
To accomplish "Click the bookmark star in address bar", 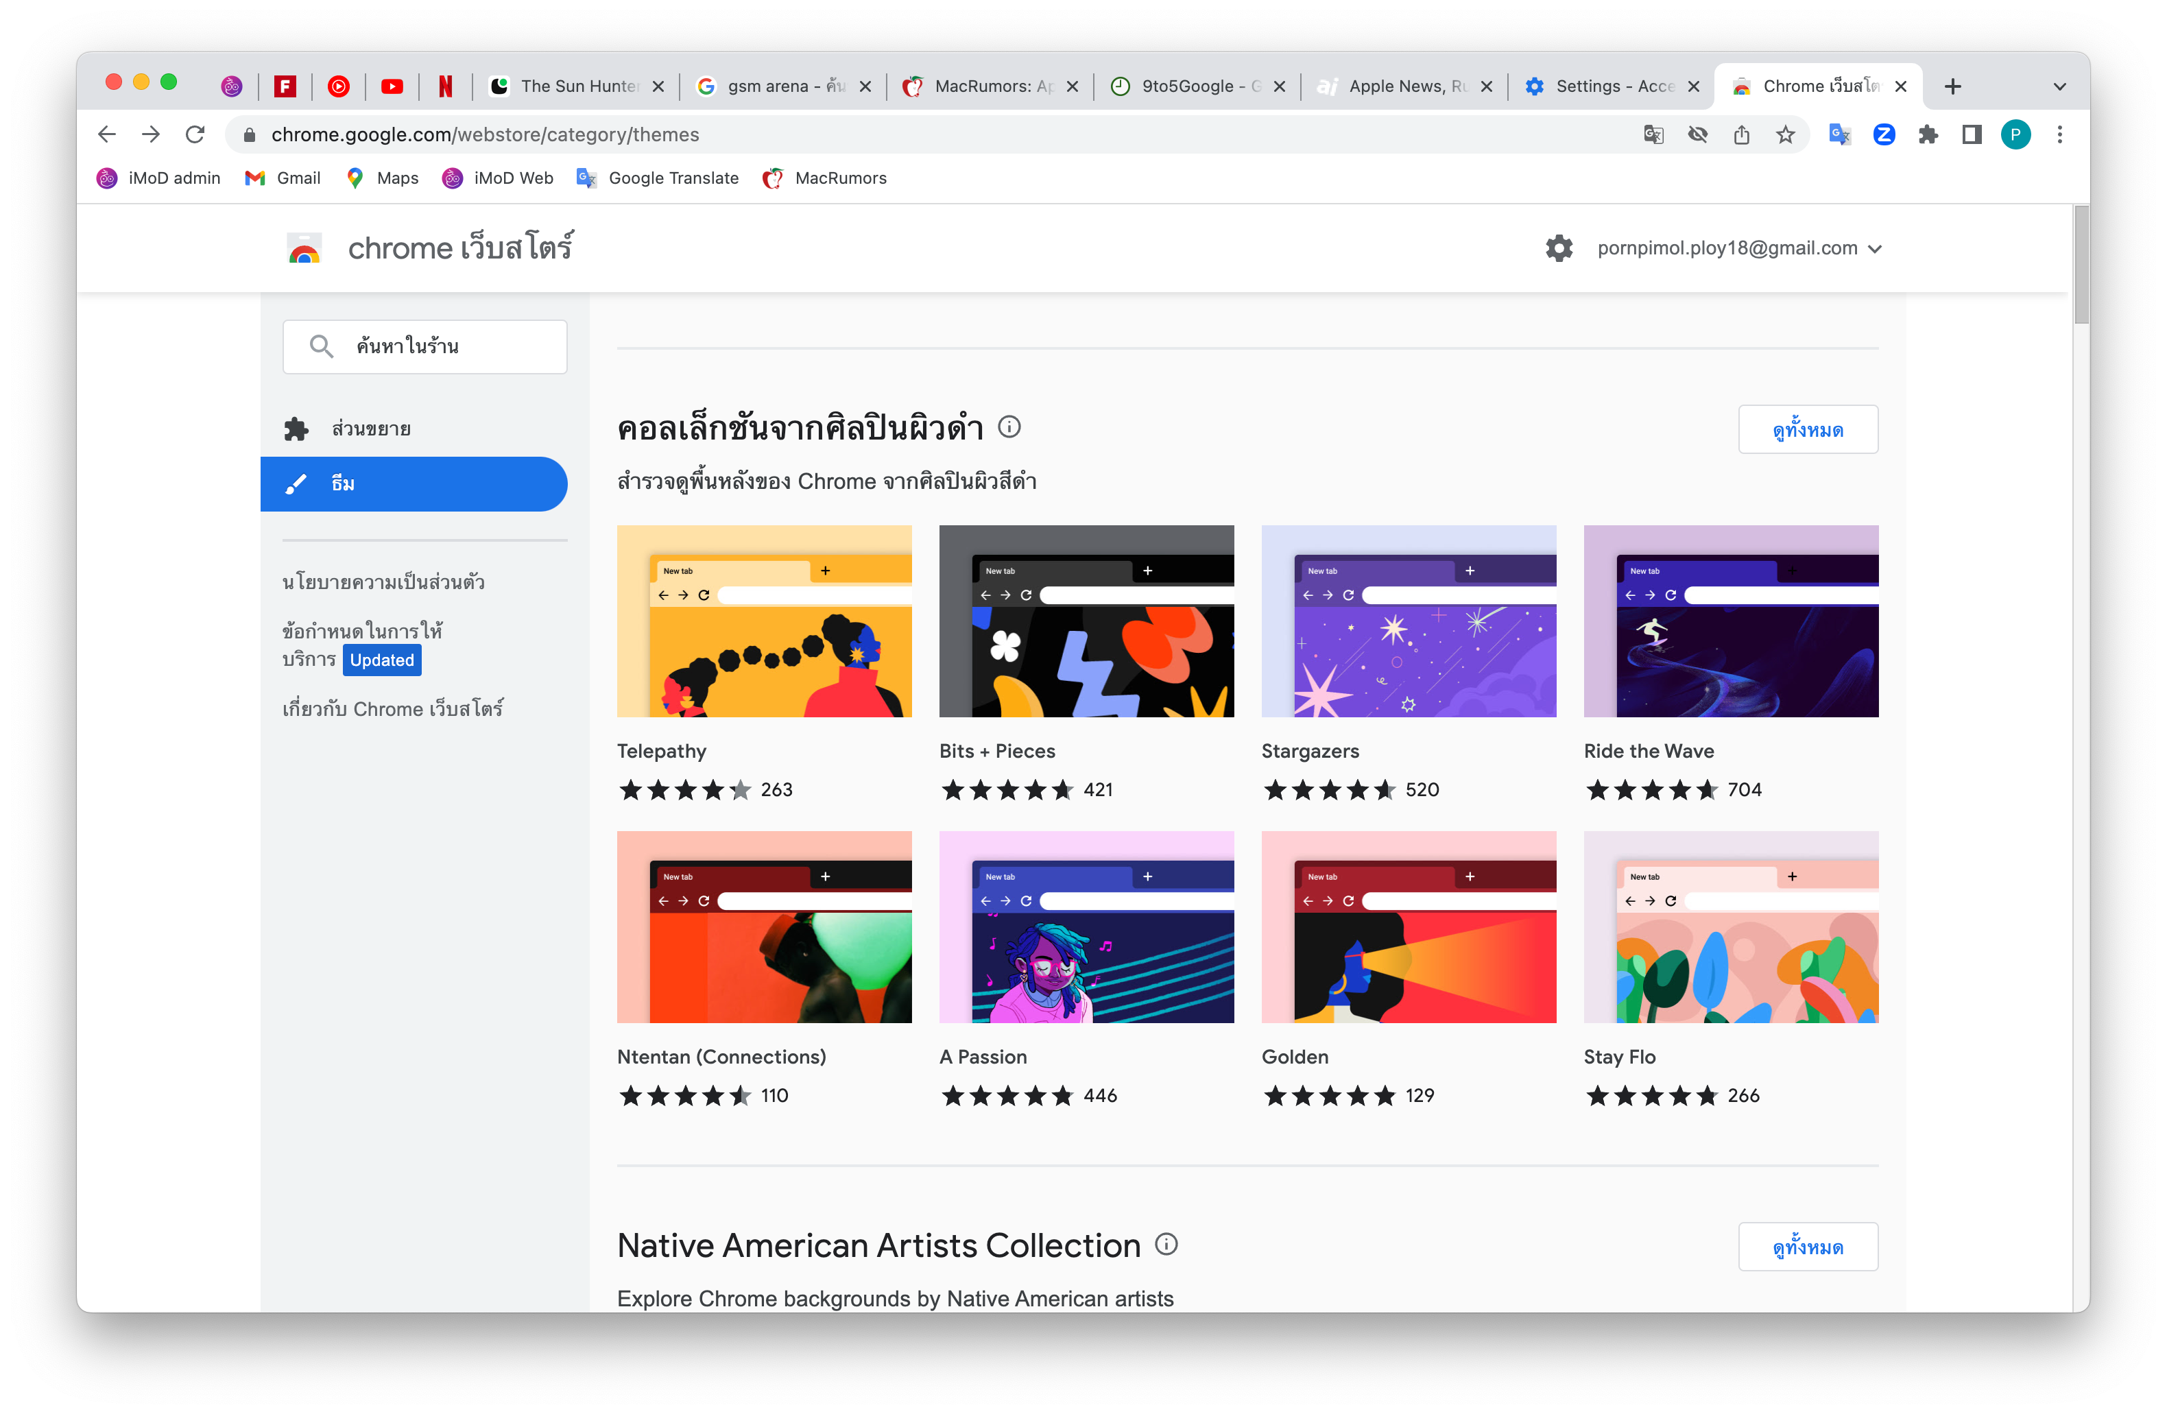I will tap(1784, 135).
